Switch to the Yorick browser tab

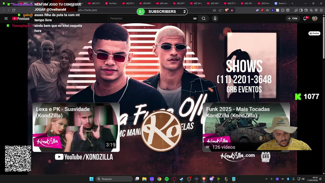coord(281,3)
